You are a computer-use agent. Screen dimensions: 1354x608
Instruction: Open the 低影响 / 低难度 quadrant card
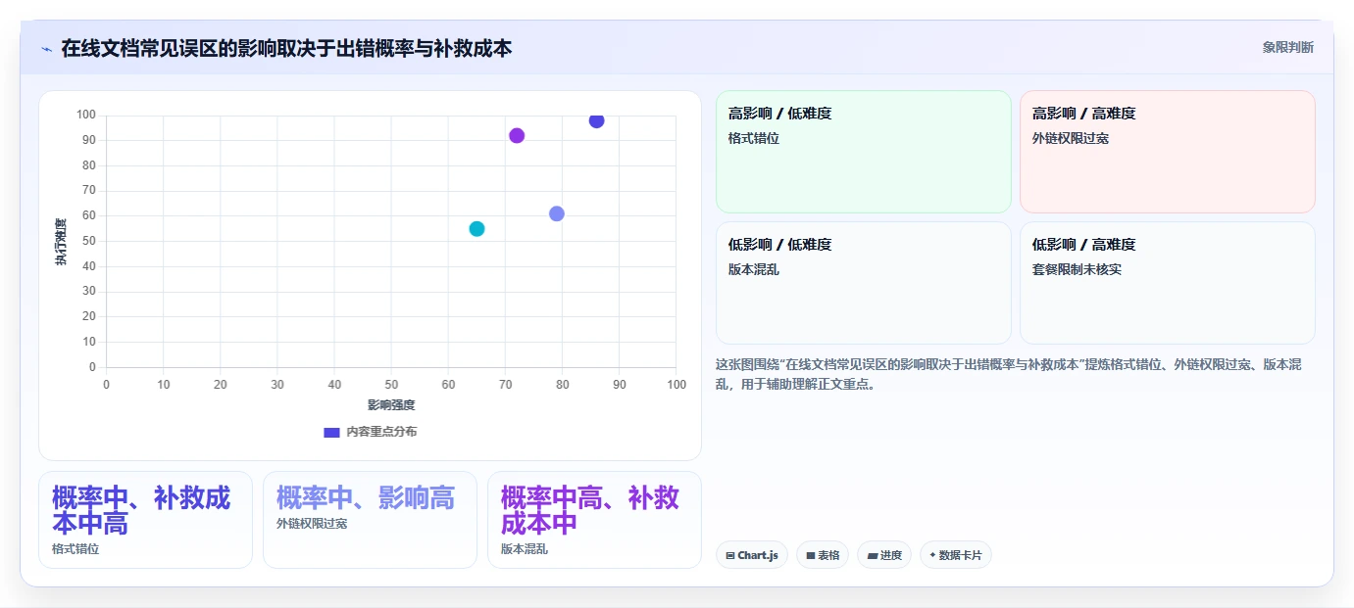(864, 283)
